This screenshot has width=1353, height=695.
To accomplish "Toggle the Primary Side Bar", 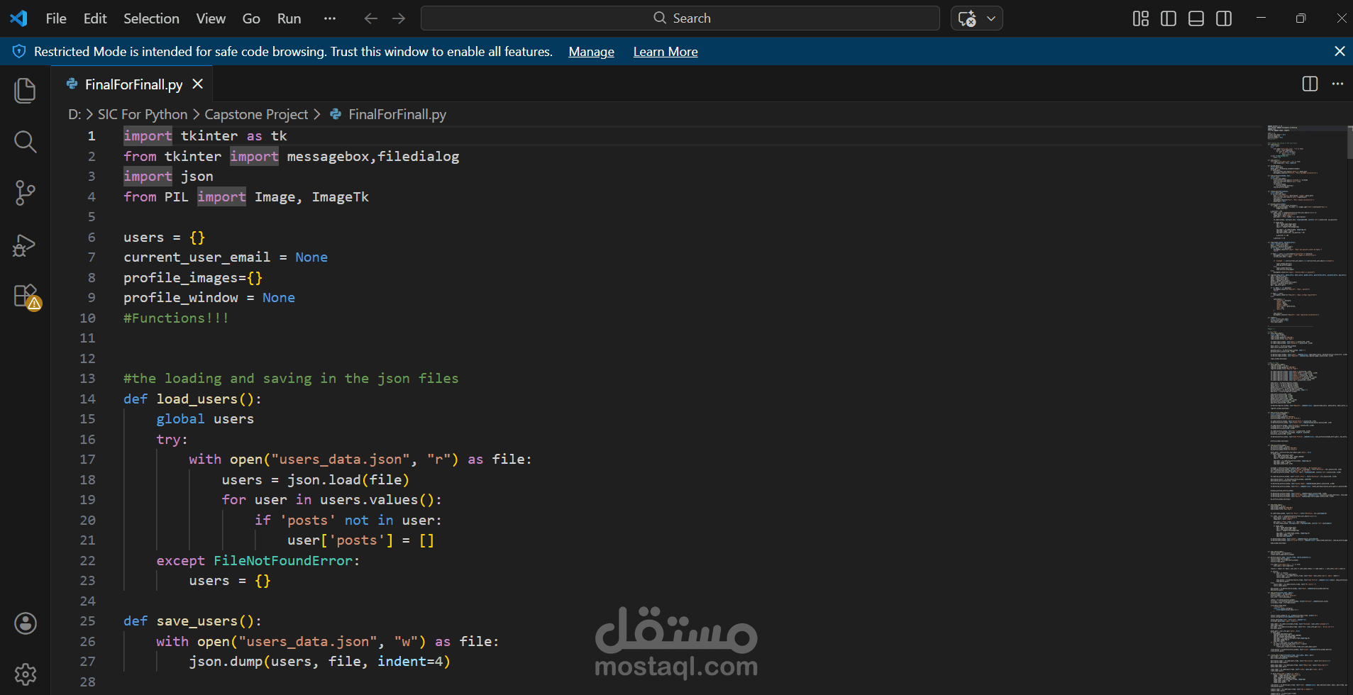I will pos(1169,18).
